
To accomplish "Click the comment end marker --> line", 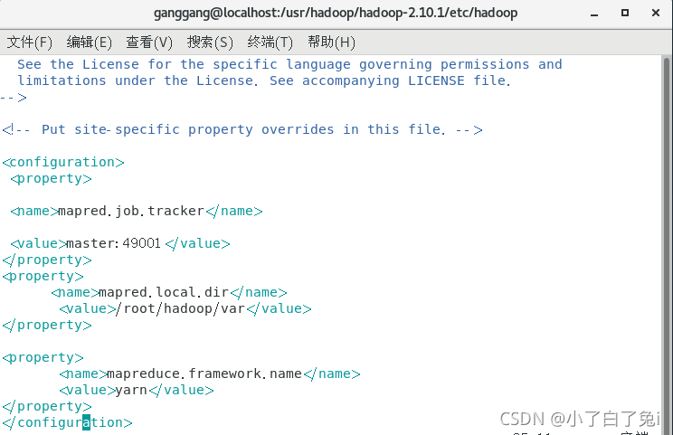I will [14, 98].
